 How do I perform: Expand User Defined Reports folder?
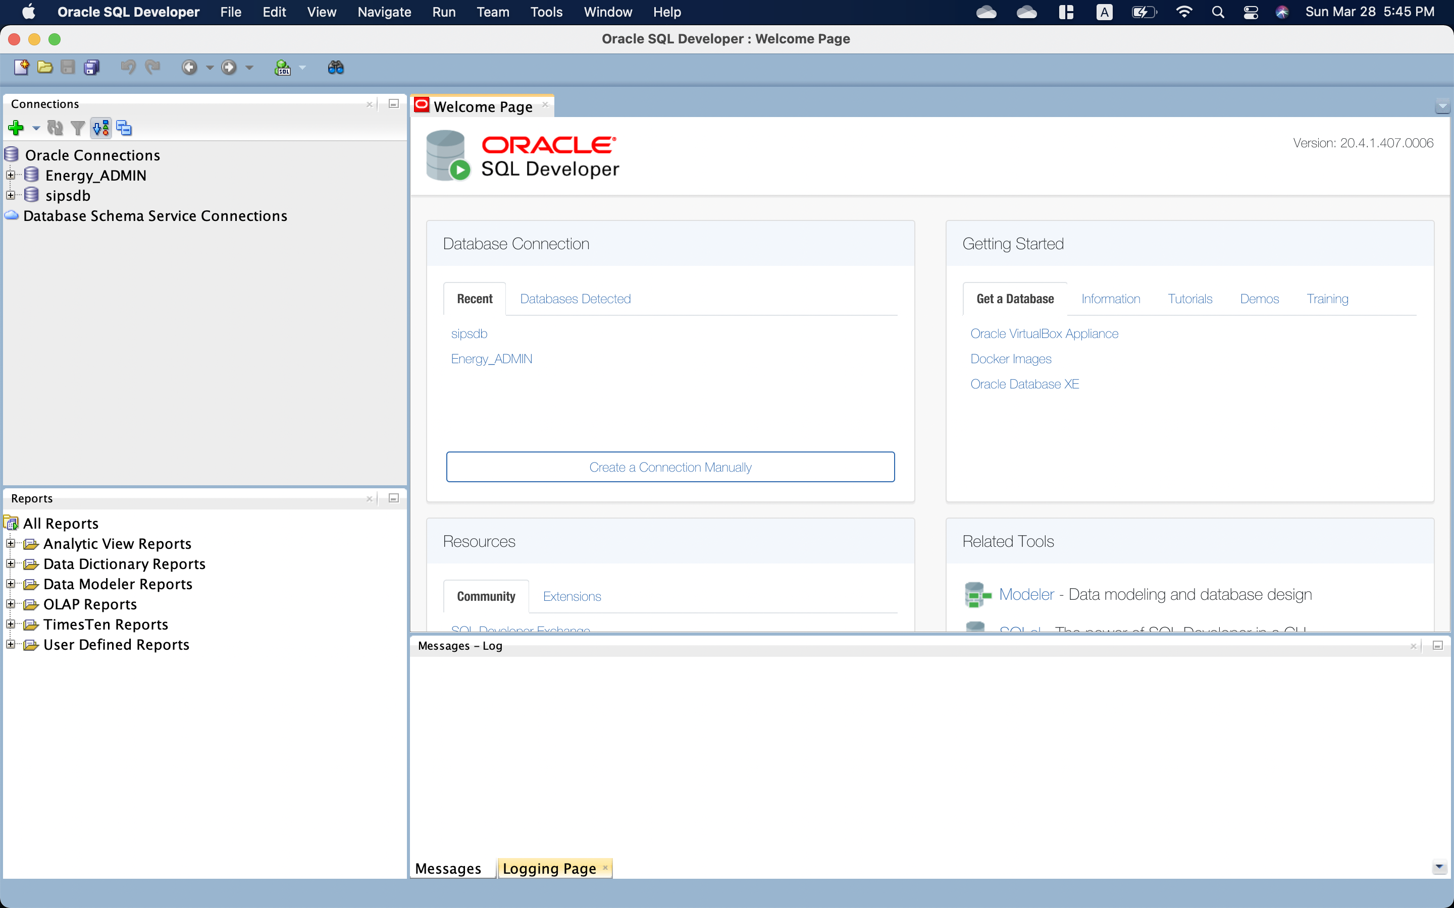tap(10, 644)
